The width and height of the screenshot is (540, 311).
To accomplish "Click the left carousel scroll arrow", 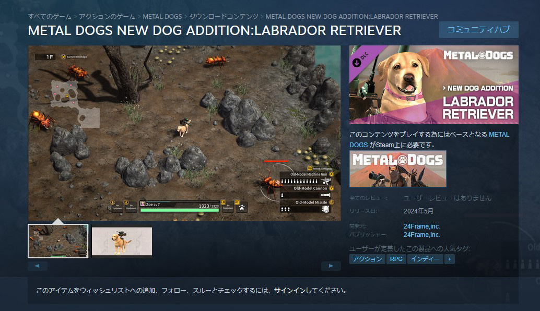I will (37, 266).
